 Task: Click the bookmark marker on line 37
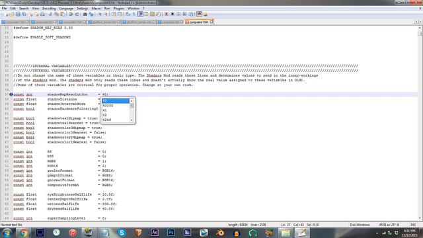pos(11,95)
